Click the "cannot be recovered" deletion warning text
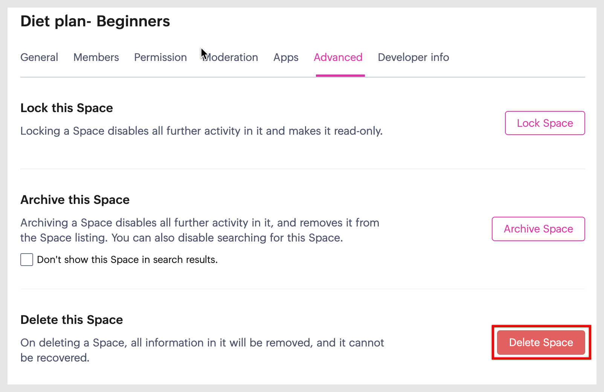This screenshot has height=392, width=604. 202,350
